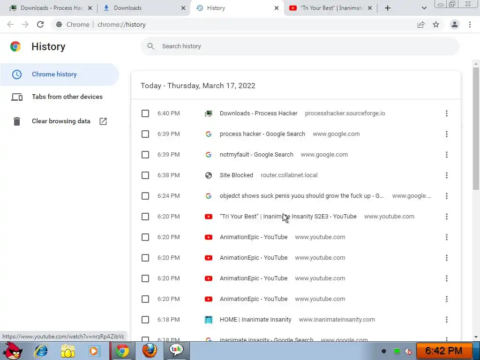
Task: Launch Firefox from the taskbar
Action: (150, 351)
